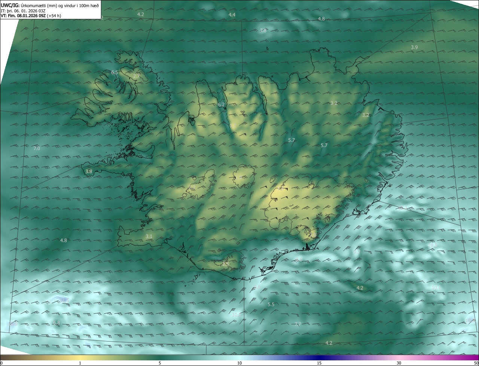Click the 3.9 value label on the map

pyautogui.click(x=414, y=47)
